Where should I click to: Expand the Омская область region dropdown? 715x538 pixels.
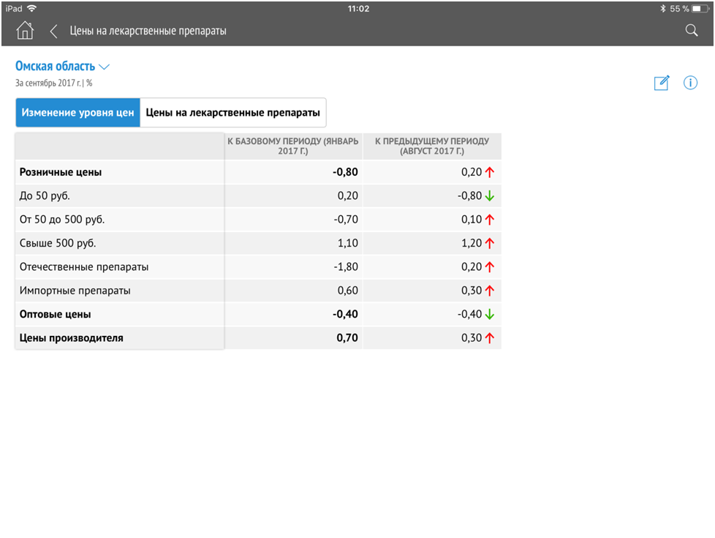tap(55, 67)
